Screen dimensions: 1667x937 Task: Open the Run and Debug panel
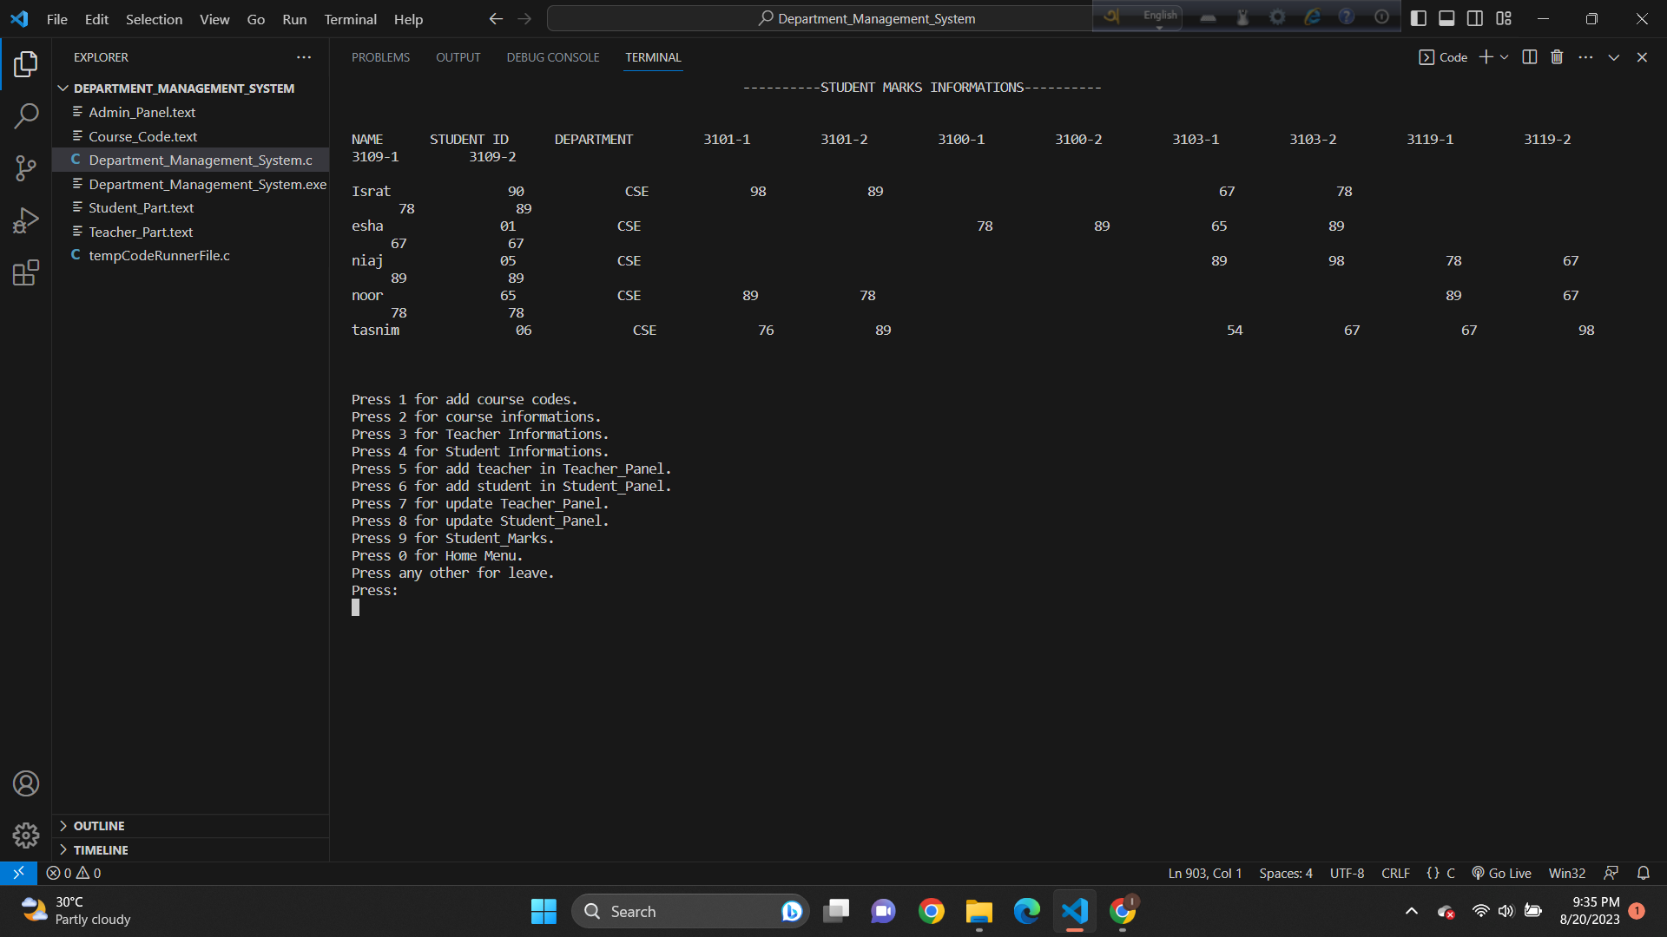26,220
